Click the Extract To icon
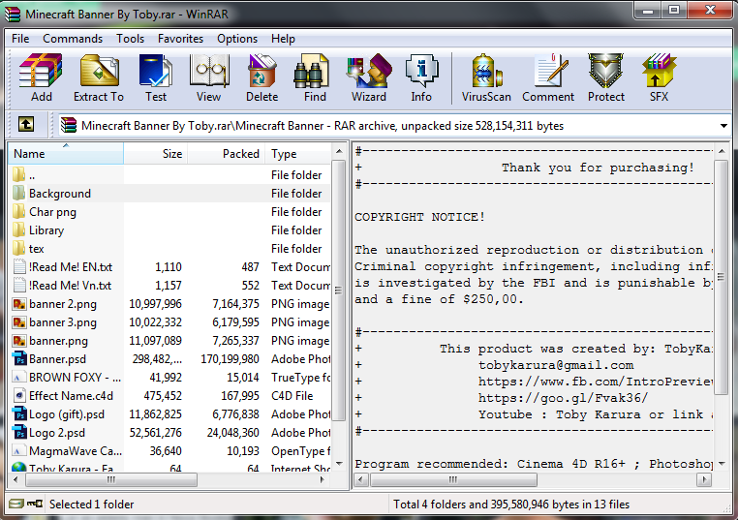738x520 pixels. tap(99, 77)
